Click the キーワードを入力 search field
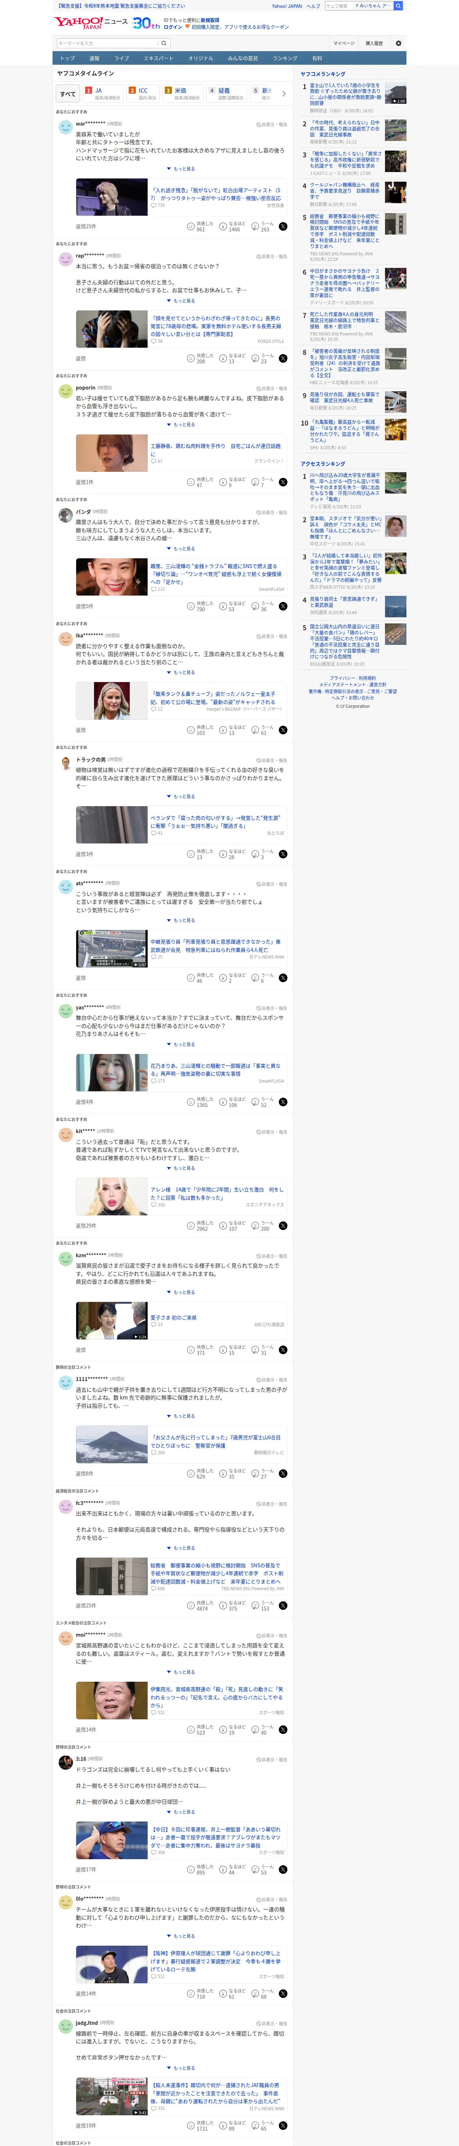Screen dimensions: 459x2146 coord(108,43)
